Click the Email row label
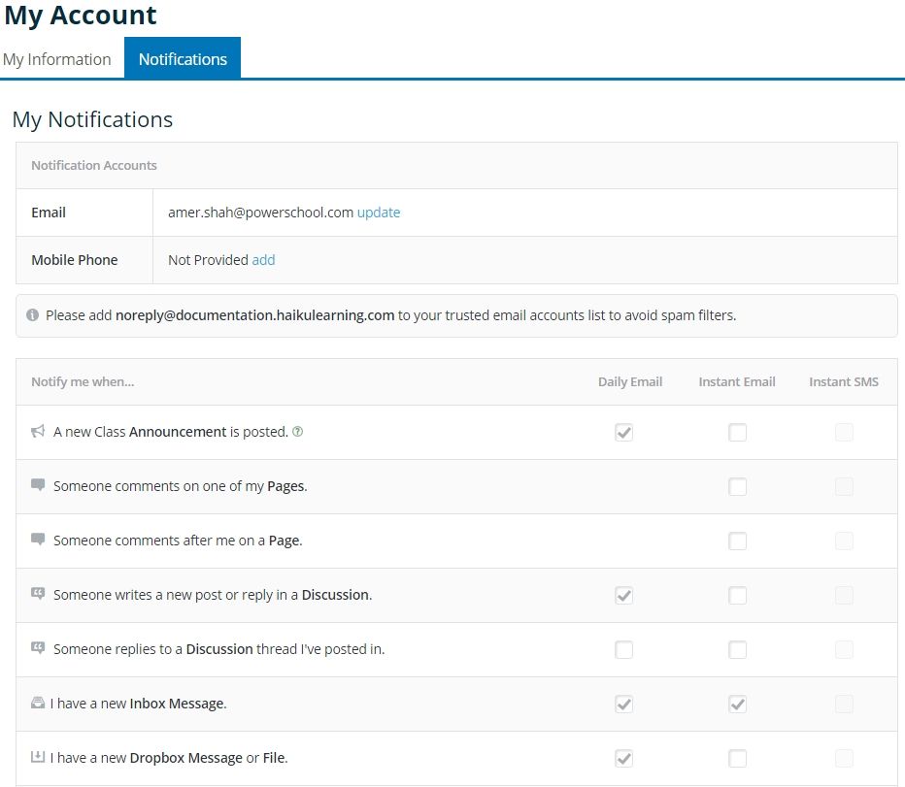Screen dimensions: 905x787 tap(49, 213)
